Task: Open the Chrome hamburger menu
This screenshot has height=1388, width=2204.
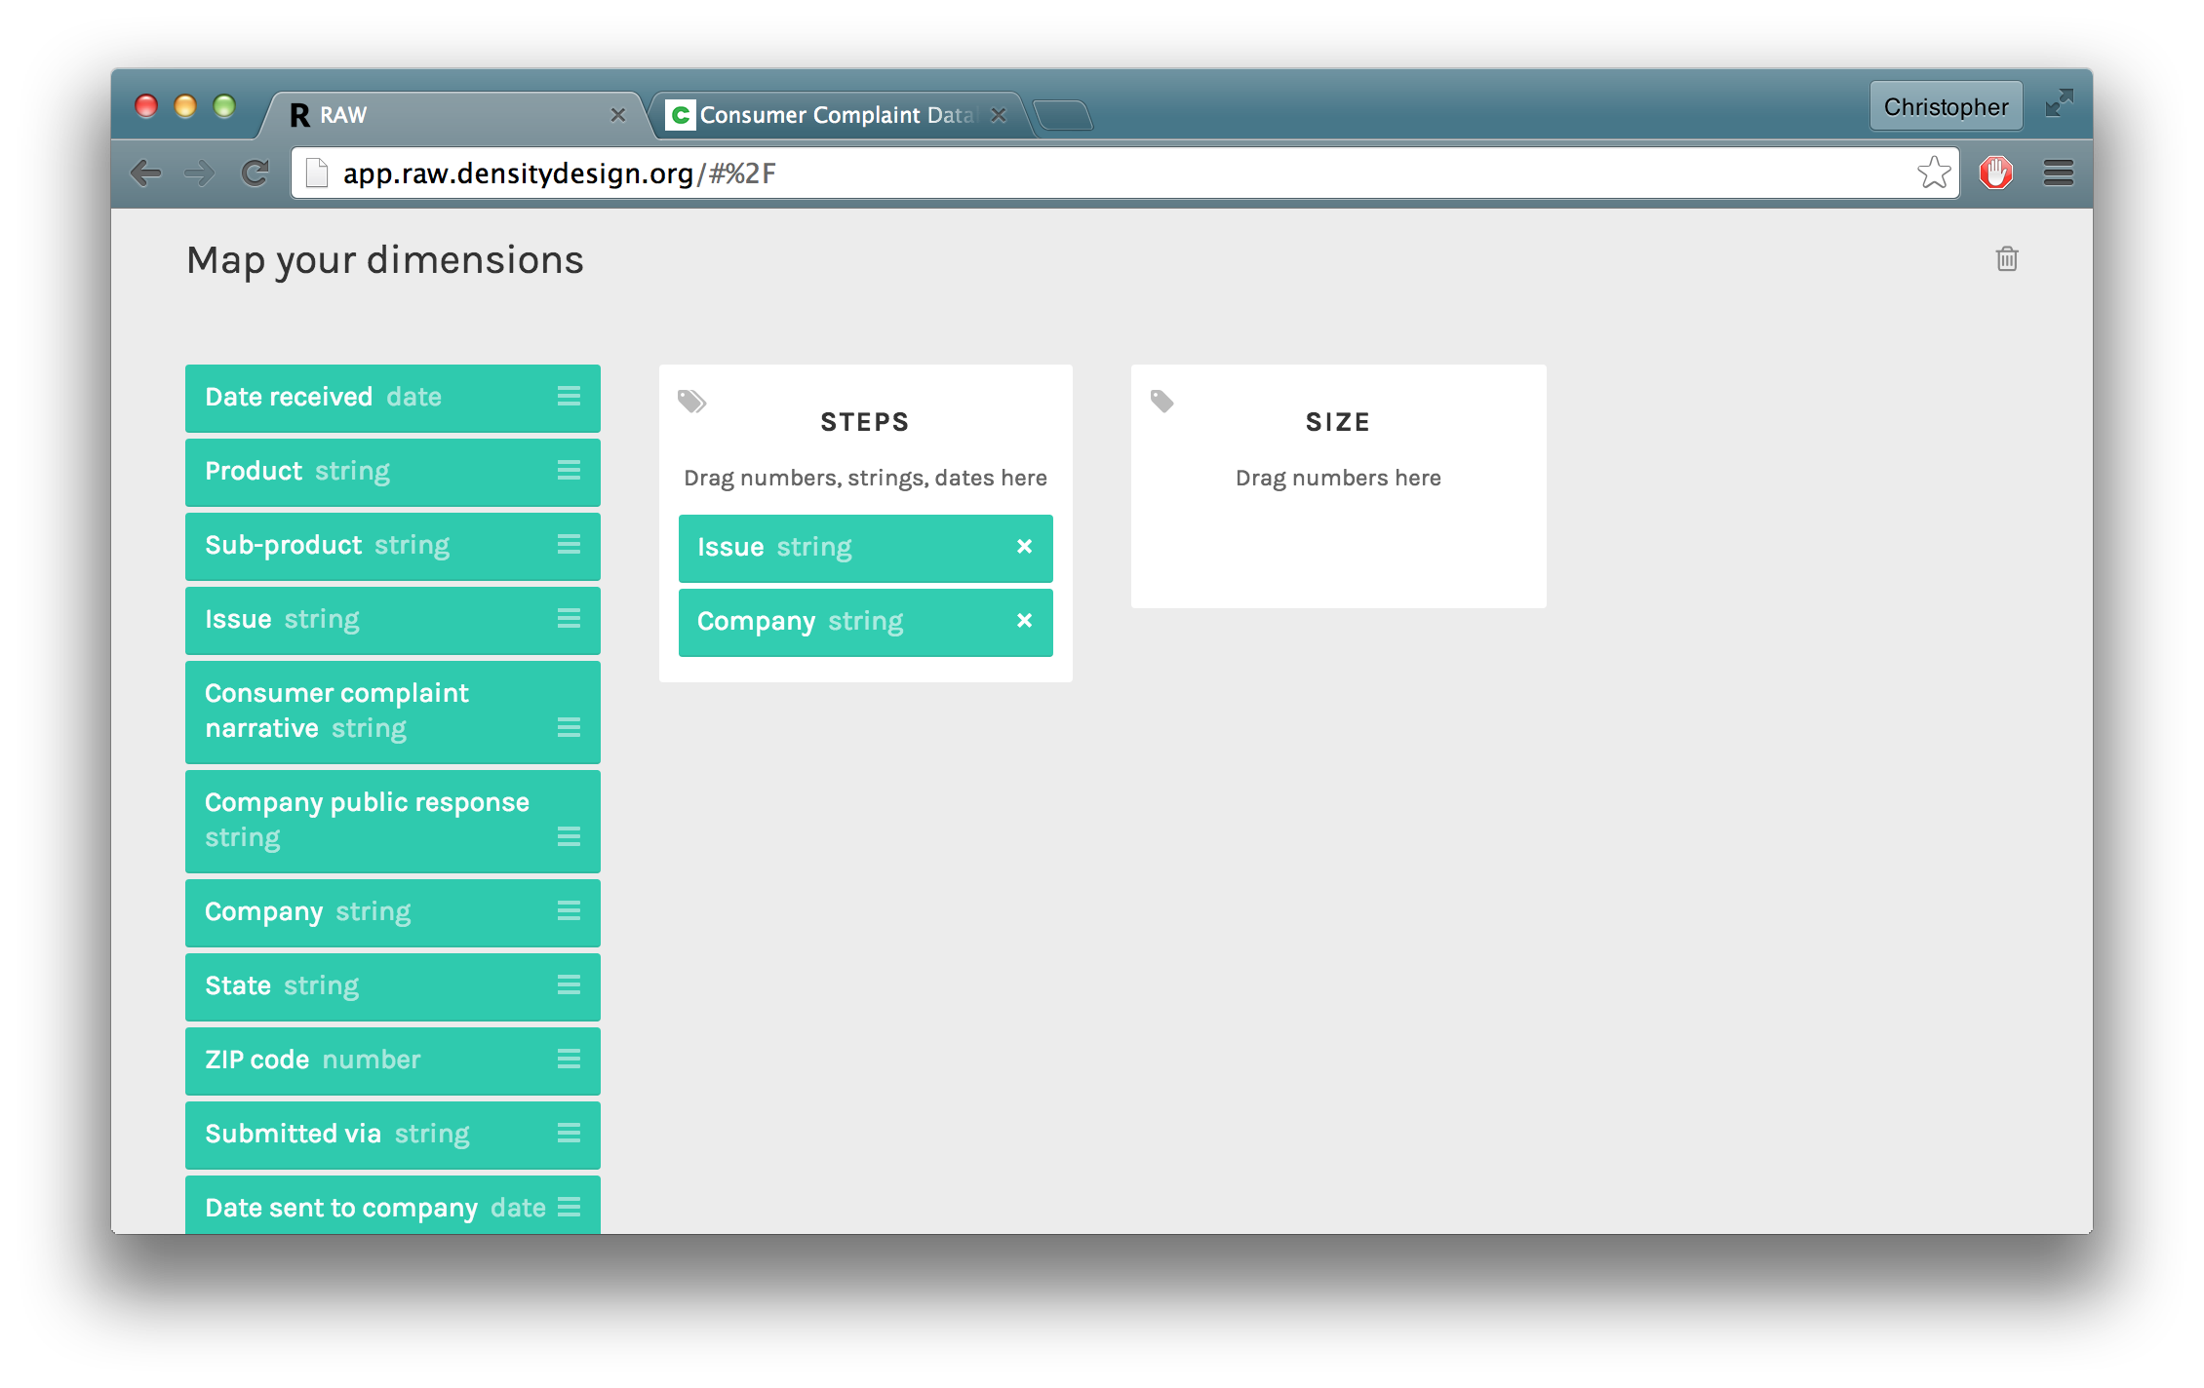Action: (x=2059, y=173)
